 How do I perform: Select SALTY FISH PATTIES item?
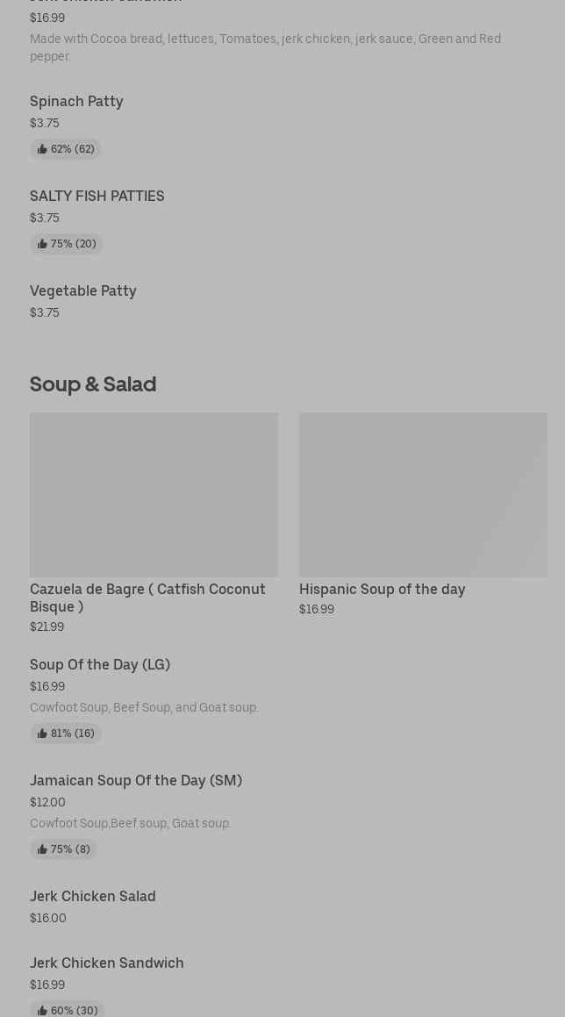coord(97,197)
